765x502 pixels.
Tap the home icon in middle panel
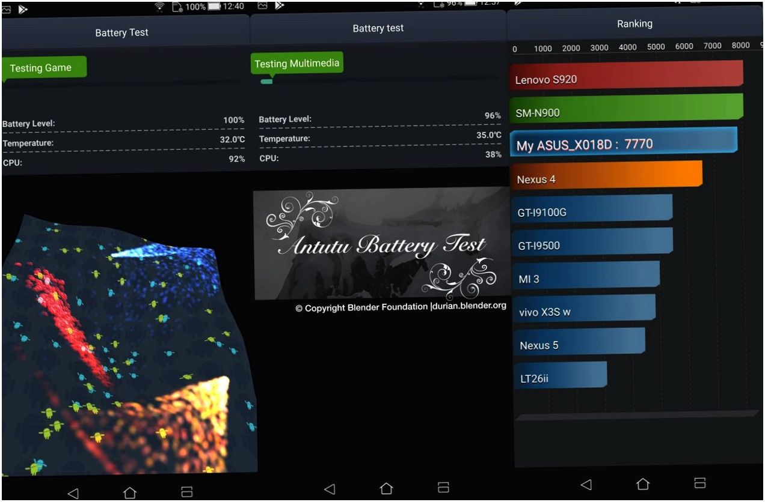[387, 488]
